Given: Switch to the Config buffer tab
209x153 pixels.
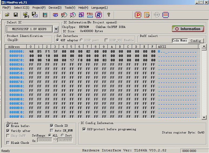Looking at the screenshot, I should tap(195, 41).
